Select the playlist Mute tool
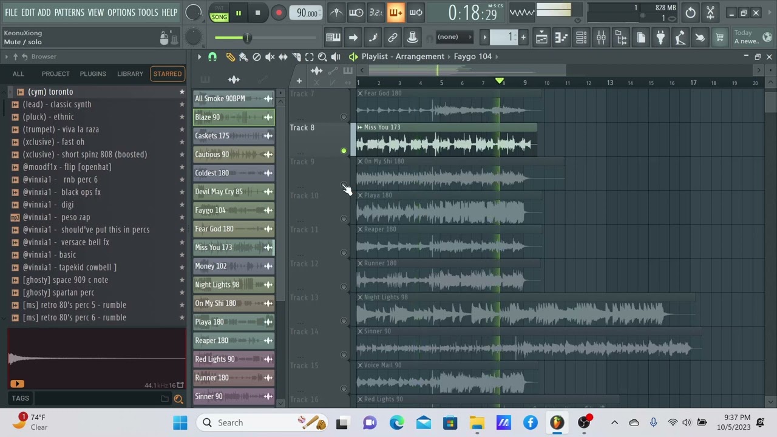The height and width of the screenshot is (437, 777). pyautogui.click(x=270, y=56)
